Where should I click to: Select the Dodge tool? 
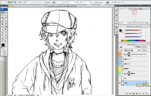[6, 29]
